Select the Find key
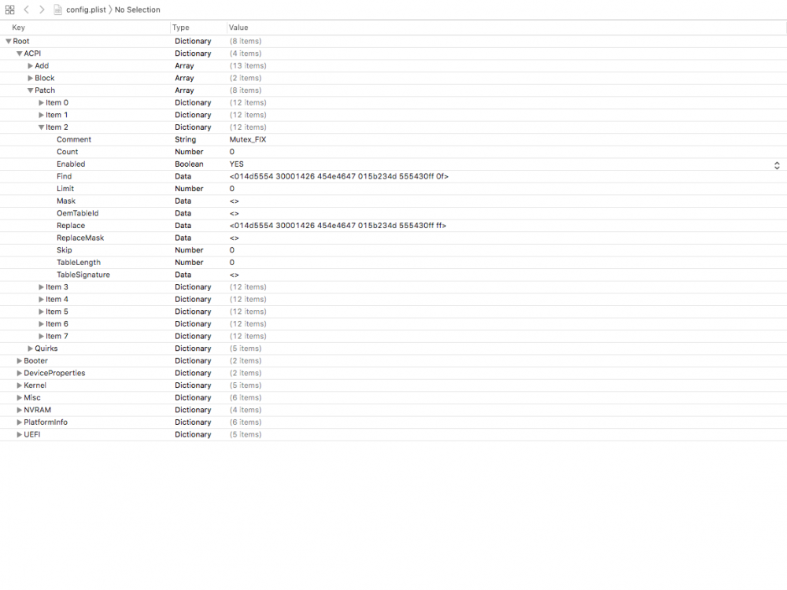Screen dimensions: 787x590 click(65, 176)
